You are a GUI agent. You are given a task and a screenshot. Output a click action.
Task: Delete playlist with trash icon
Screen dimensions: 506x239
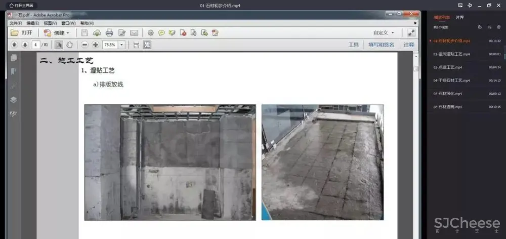pos(498,27)
